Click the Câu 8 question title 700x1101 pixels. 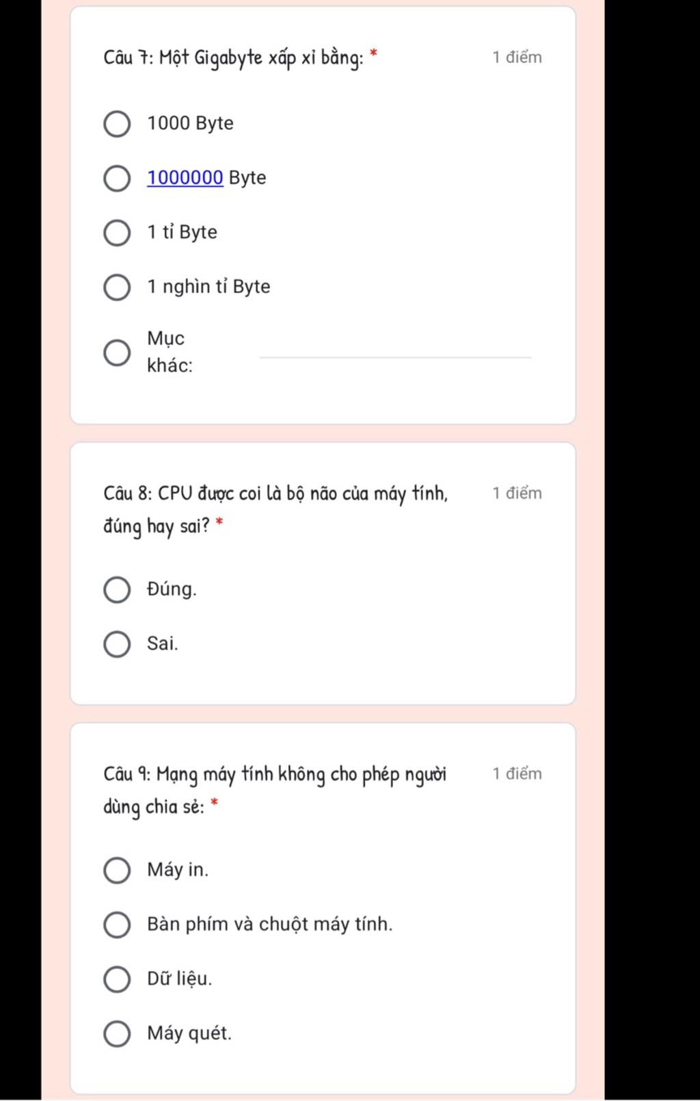[275, 510]
